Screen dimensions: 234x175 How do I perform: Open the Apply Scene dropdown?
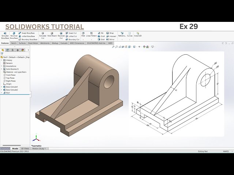[148, 47]
